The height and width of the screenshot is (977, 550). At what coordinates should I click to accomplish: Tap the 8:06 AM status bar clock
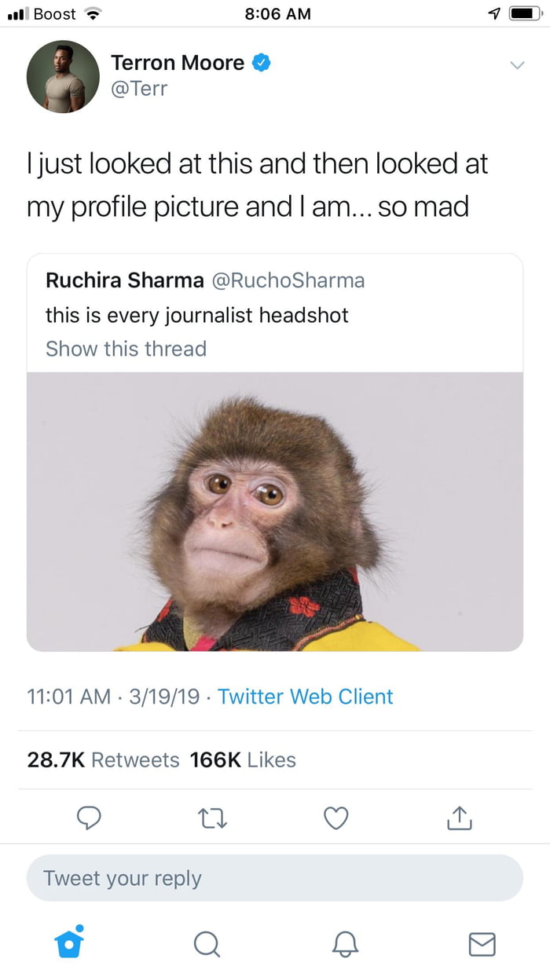coord(275,13)
